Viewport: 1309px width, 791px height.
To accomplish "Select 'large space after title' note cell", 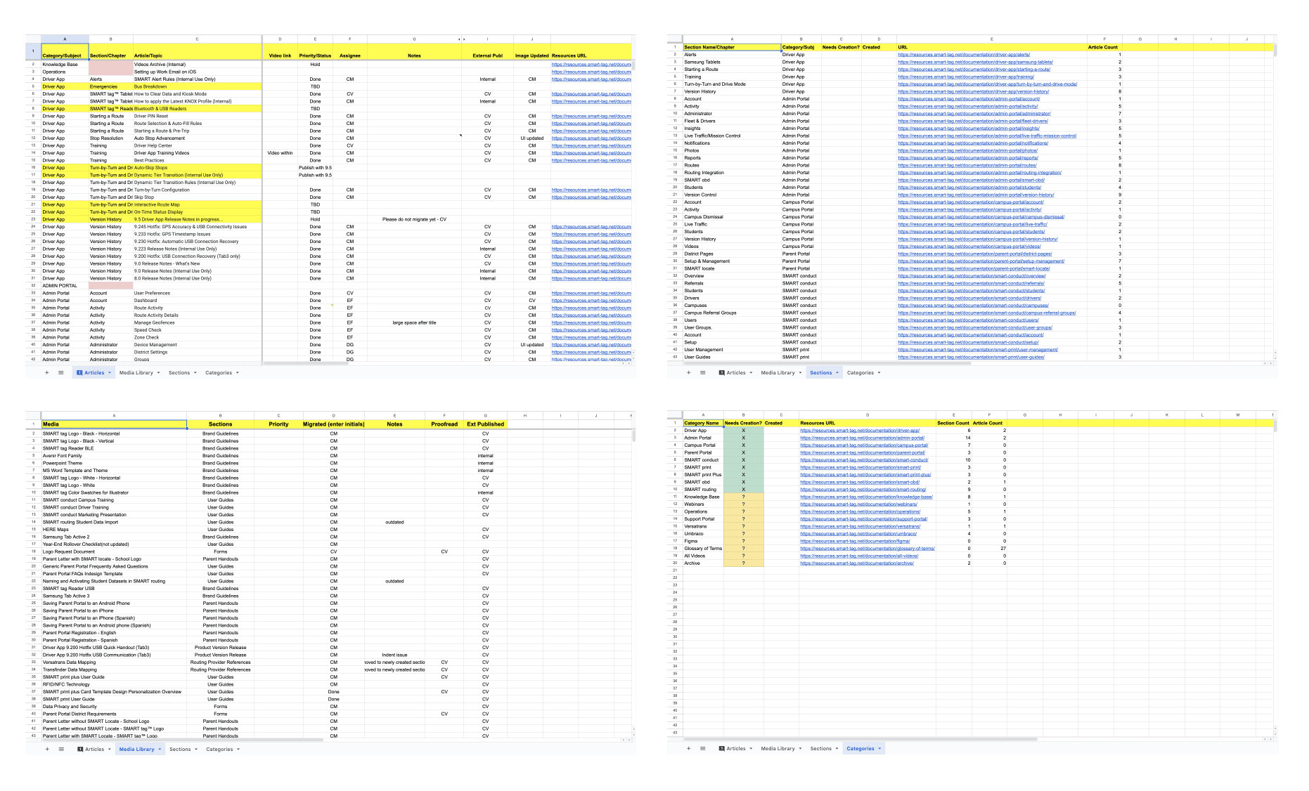I will pyautogui.click(x=414, y=322).
